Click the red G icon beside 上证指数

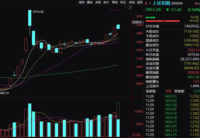pyautogui.click(x=146, y=3)
